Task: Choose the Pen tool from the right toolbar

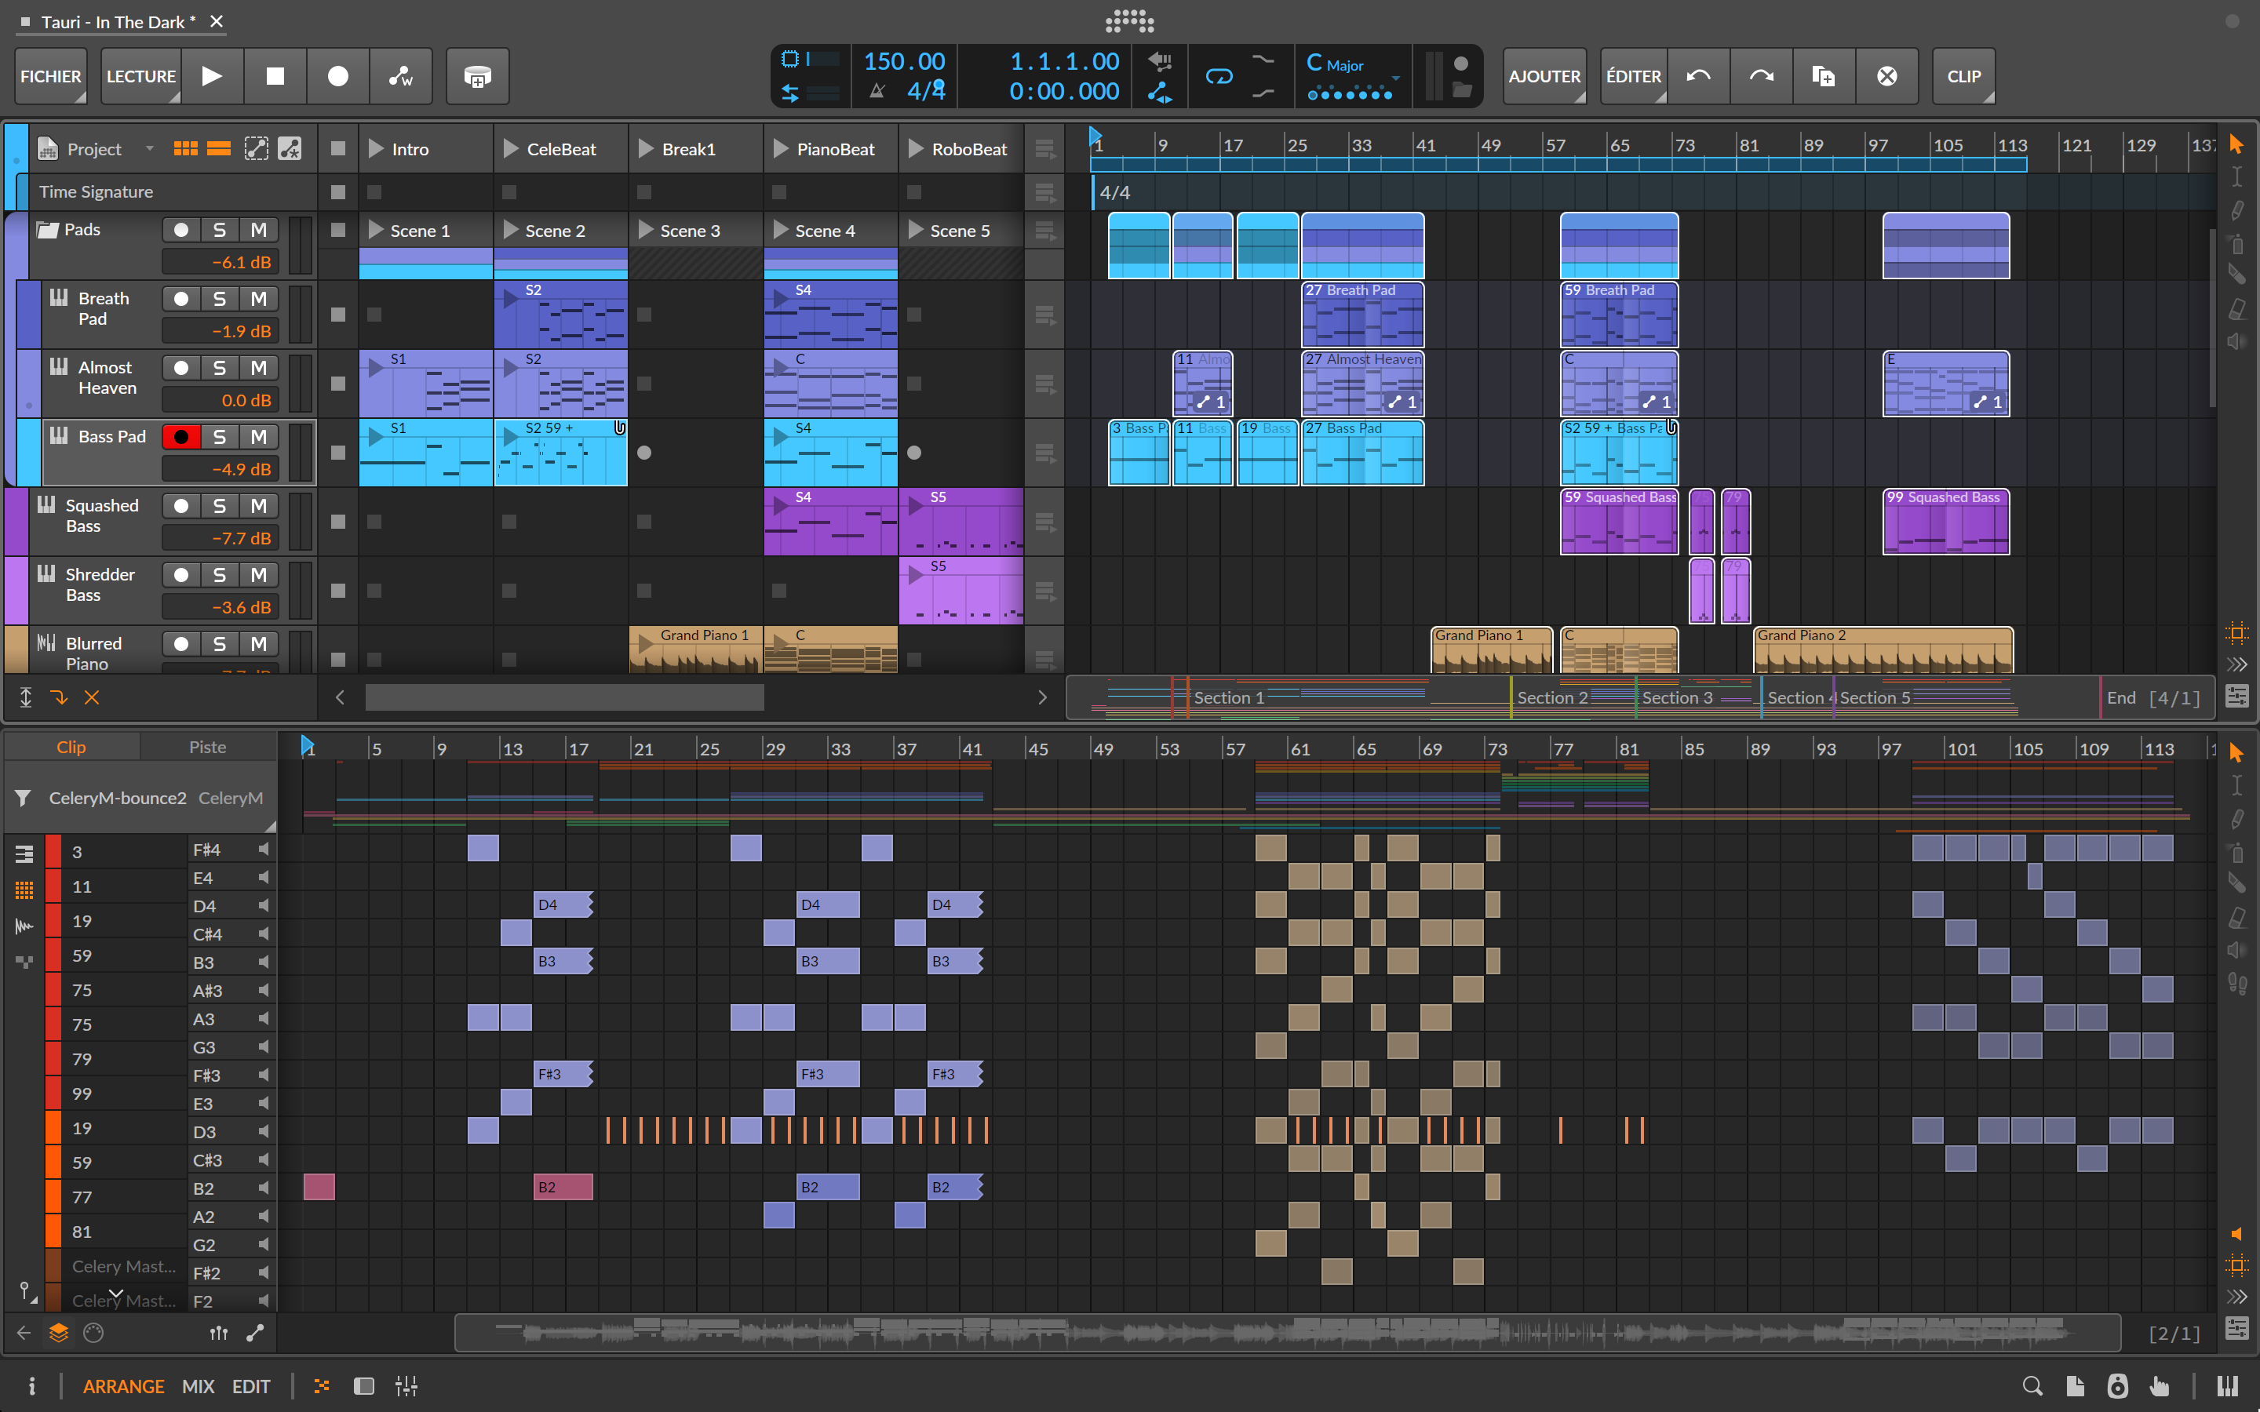Action: coord(2236,210)
